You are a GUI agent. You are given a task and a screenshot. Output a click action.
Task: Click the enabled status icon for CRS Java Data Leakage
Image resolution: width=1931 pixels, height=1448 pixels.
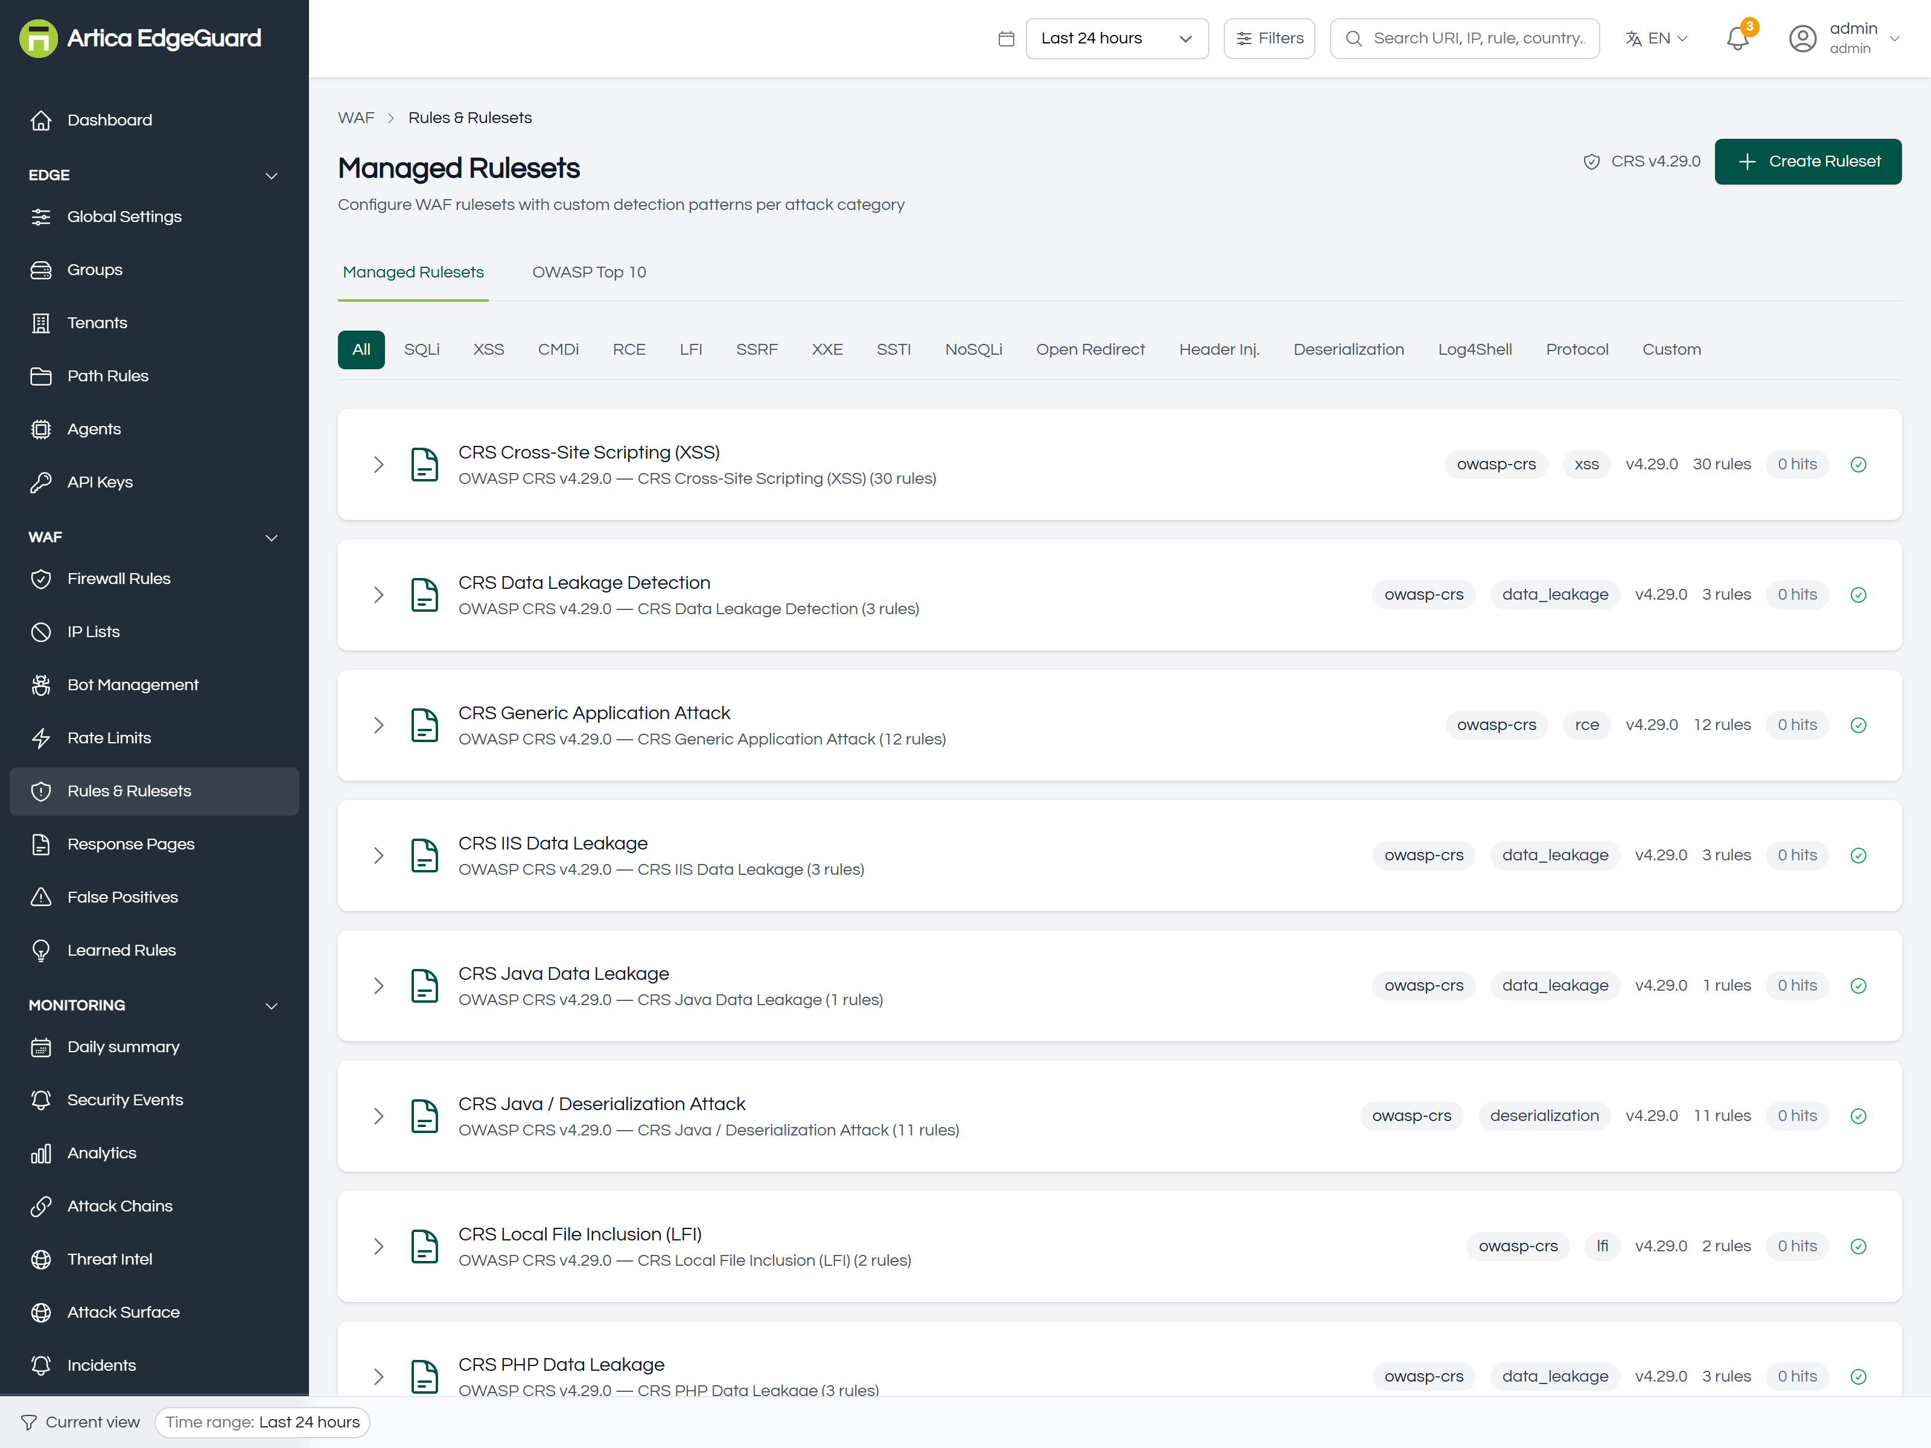(x=1859, y=985)
